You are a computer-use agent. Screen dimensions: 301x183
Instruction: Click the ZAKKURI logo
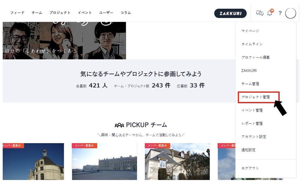(230, 13)
